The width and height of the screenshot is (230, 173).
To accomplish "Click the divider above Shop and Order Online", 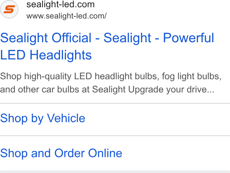I will coord(115,136).
